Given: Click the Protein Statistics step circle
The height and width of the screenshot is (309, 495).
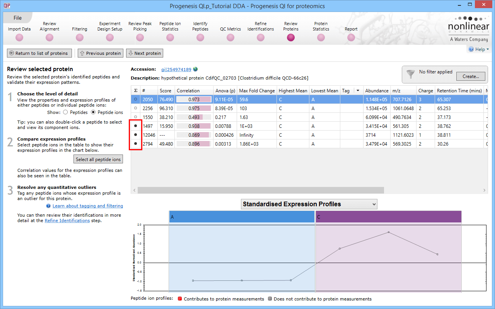Looking at the screenshot, I should coord(321,37).
